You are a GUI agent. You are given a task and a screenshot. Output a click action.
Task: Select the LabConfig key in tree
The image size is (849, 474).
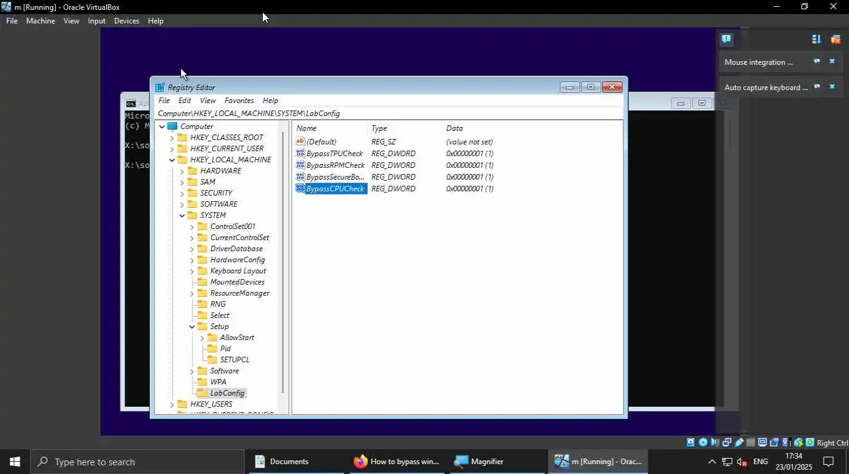coord(227,393)
